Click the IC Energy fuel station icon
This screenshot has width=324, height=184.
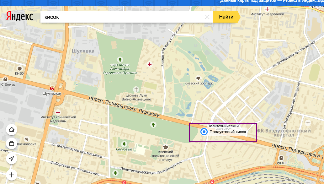click(x=5, y=79)
